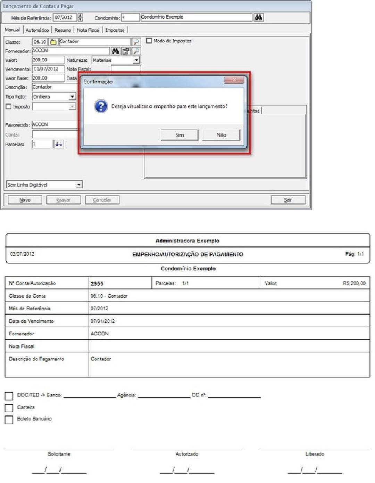Image resolution: width=375 pixels, height=483 pixels.
Task: Enable the Modo de Impostos checkbox
Action: pyautogui.click(x=149, y=41)
